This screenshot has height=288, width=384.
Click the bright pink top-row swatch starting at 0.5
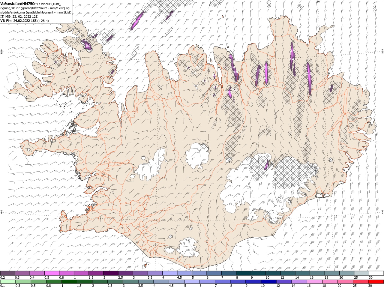[52, 273]
